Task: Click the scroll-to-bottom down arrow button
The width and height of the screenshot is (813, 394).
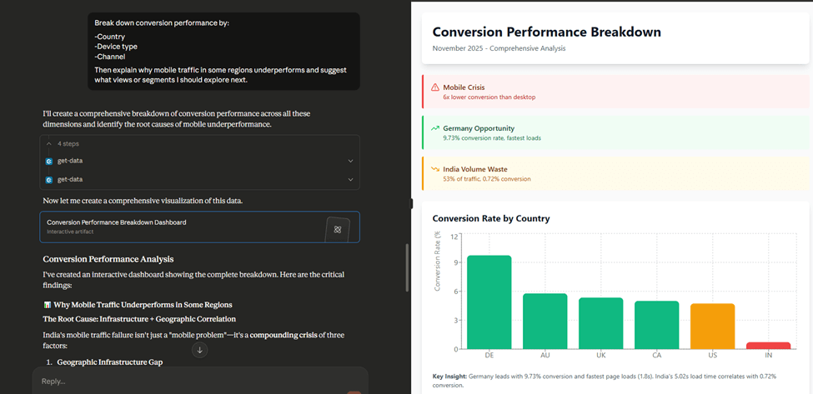Action: pos(199,350)
